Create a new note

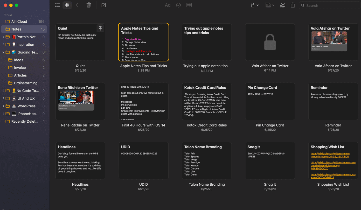[104, 5]
